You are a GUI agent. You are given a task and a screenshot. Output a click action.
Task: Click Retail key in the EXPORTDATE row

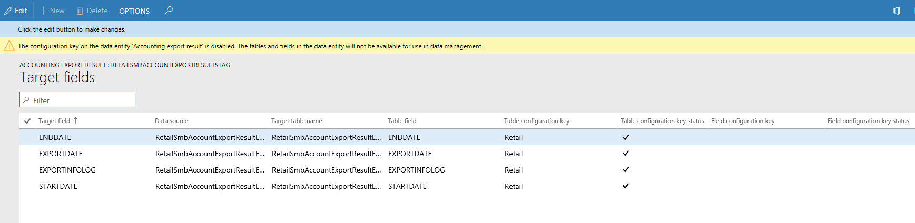point(514,154)
